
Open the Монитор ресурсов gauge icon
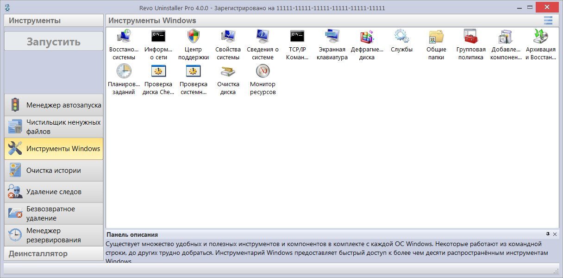pos(263,71)
